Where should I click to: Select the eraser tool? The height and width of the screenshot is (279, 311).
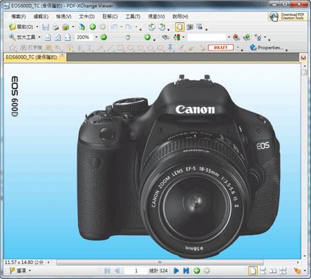tap(191, 48)
